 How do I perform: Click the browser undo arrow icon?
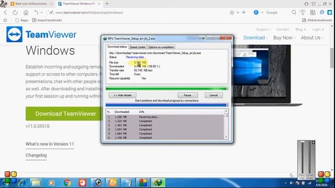tap(36, 13)
